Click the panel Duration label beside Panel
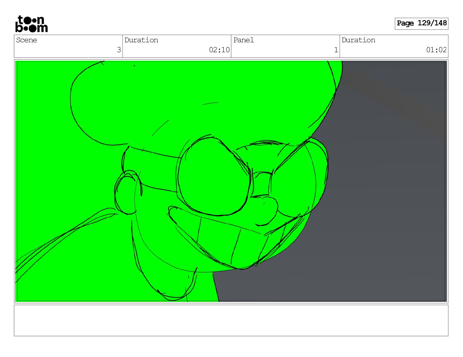 pyautogui.click(x=358, y=40)
